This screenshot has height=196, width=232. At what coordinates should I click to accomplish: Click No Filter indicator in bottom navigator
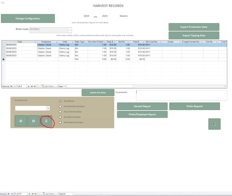click(x=48, y=194)
